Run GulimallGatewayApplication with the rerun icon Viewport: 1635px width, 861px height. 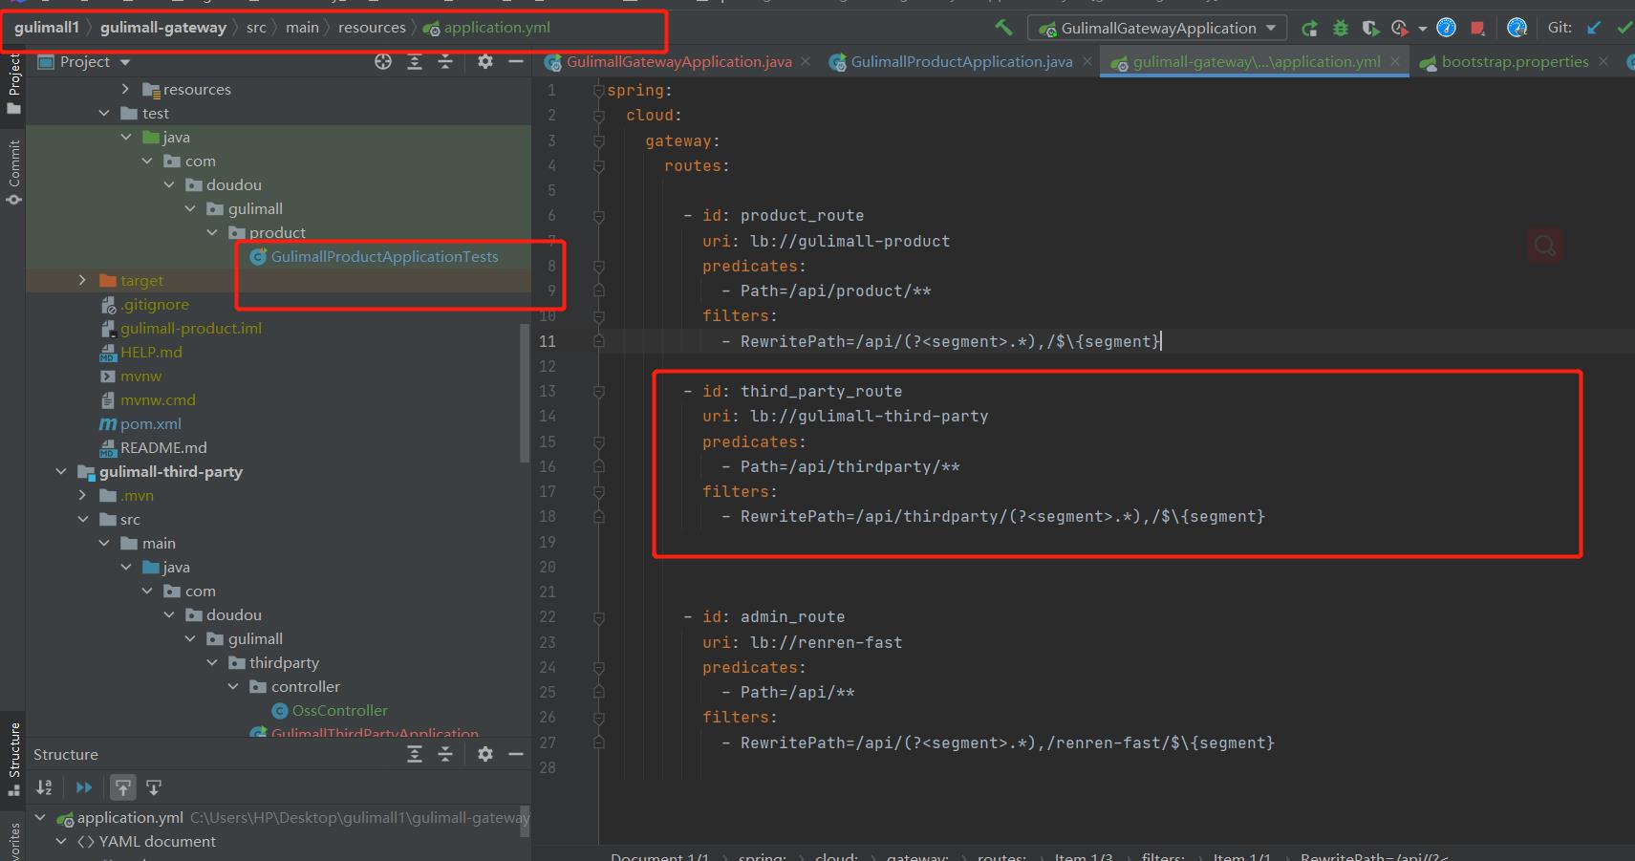coord(1310,28)
